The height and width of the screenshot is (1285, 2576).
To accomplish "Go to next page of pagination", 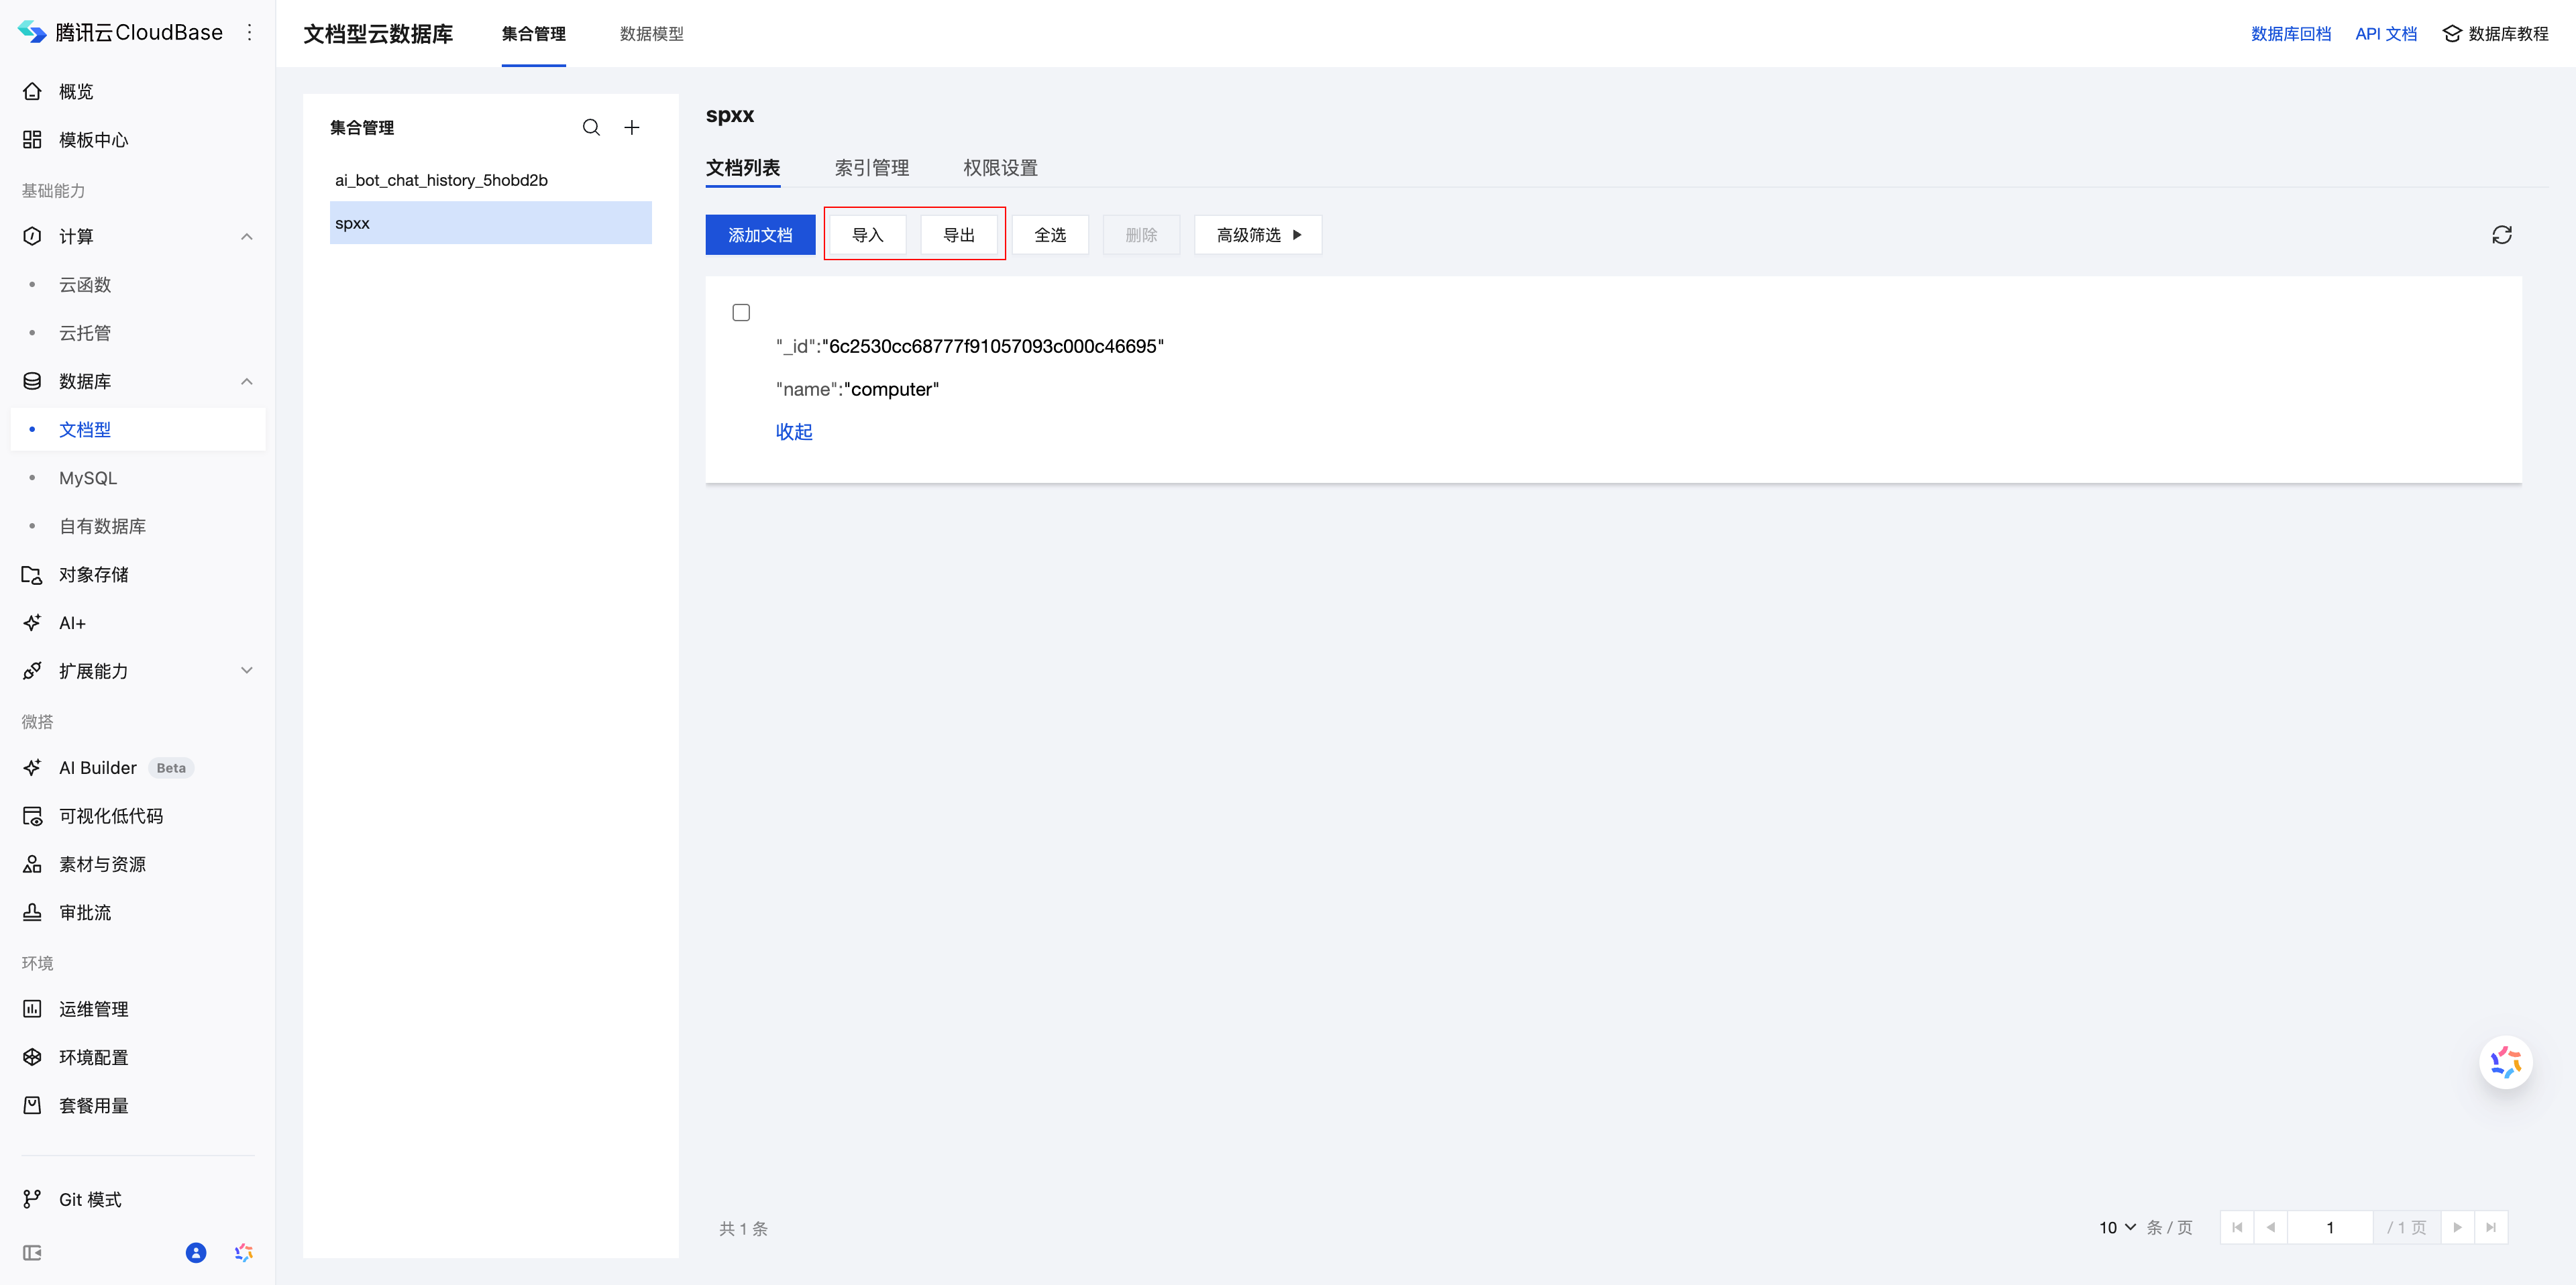I will [2457, 1228].
